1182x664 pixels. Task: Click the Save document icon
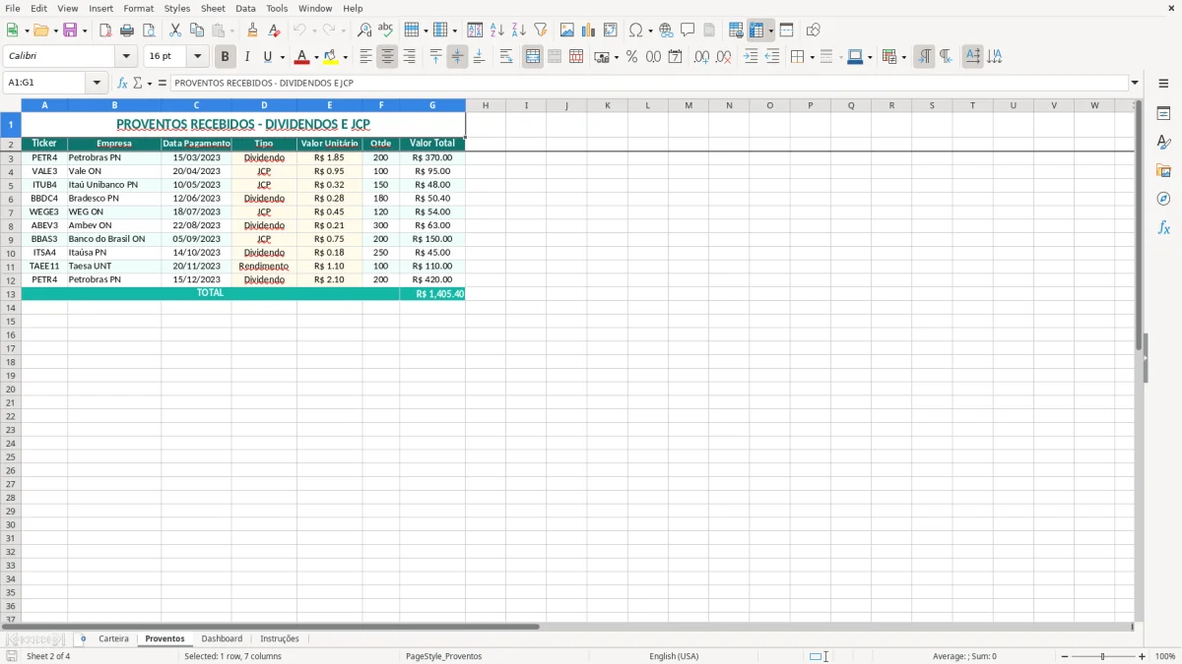click(x=70, y=30)
